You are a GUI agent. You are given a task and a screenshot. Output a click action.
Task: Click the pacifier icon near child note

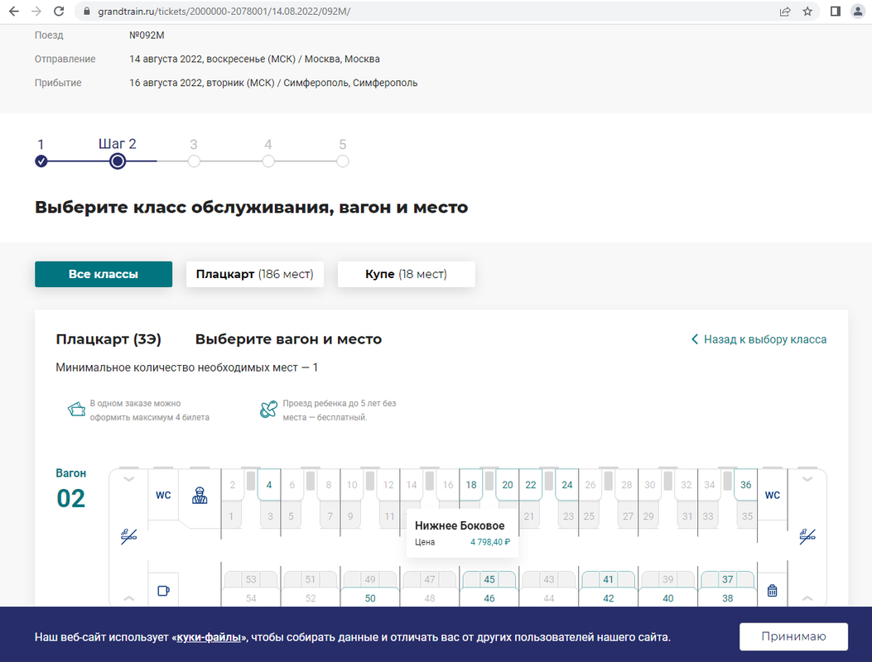tap(268, 409)
